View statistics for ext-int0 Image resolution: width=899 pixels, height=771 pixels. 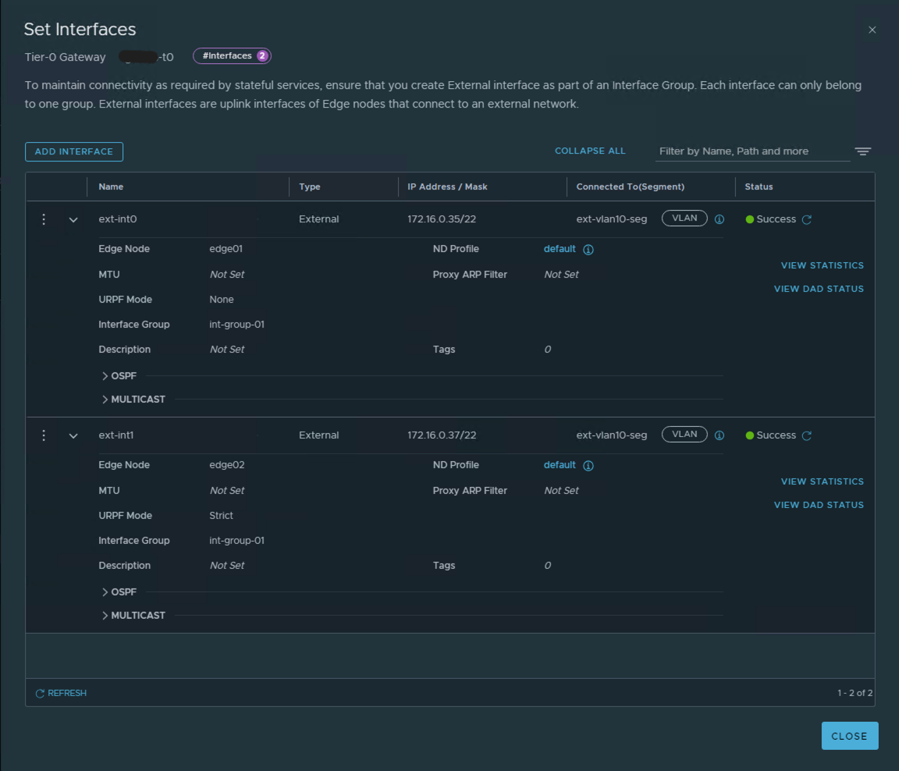point(823,265)
